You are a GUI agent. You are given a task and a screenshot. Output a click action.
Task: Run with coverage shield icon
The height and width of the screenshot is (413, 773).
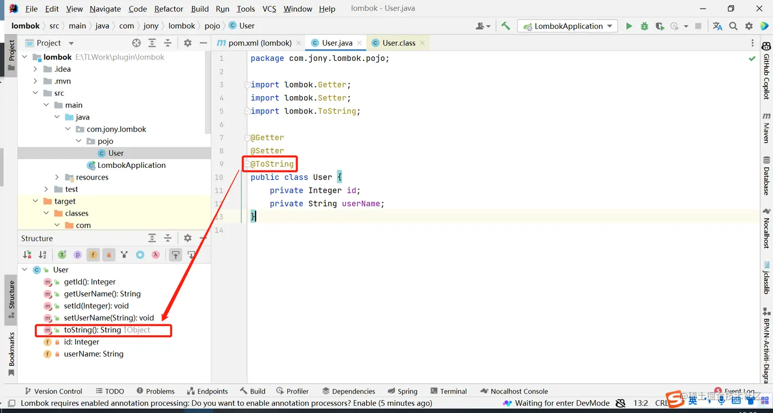tap(660, 26)
